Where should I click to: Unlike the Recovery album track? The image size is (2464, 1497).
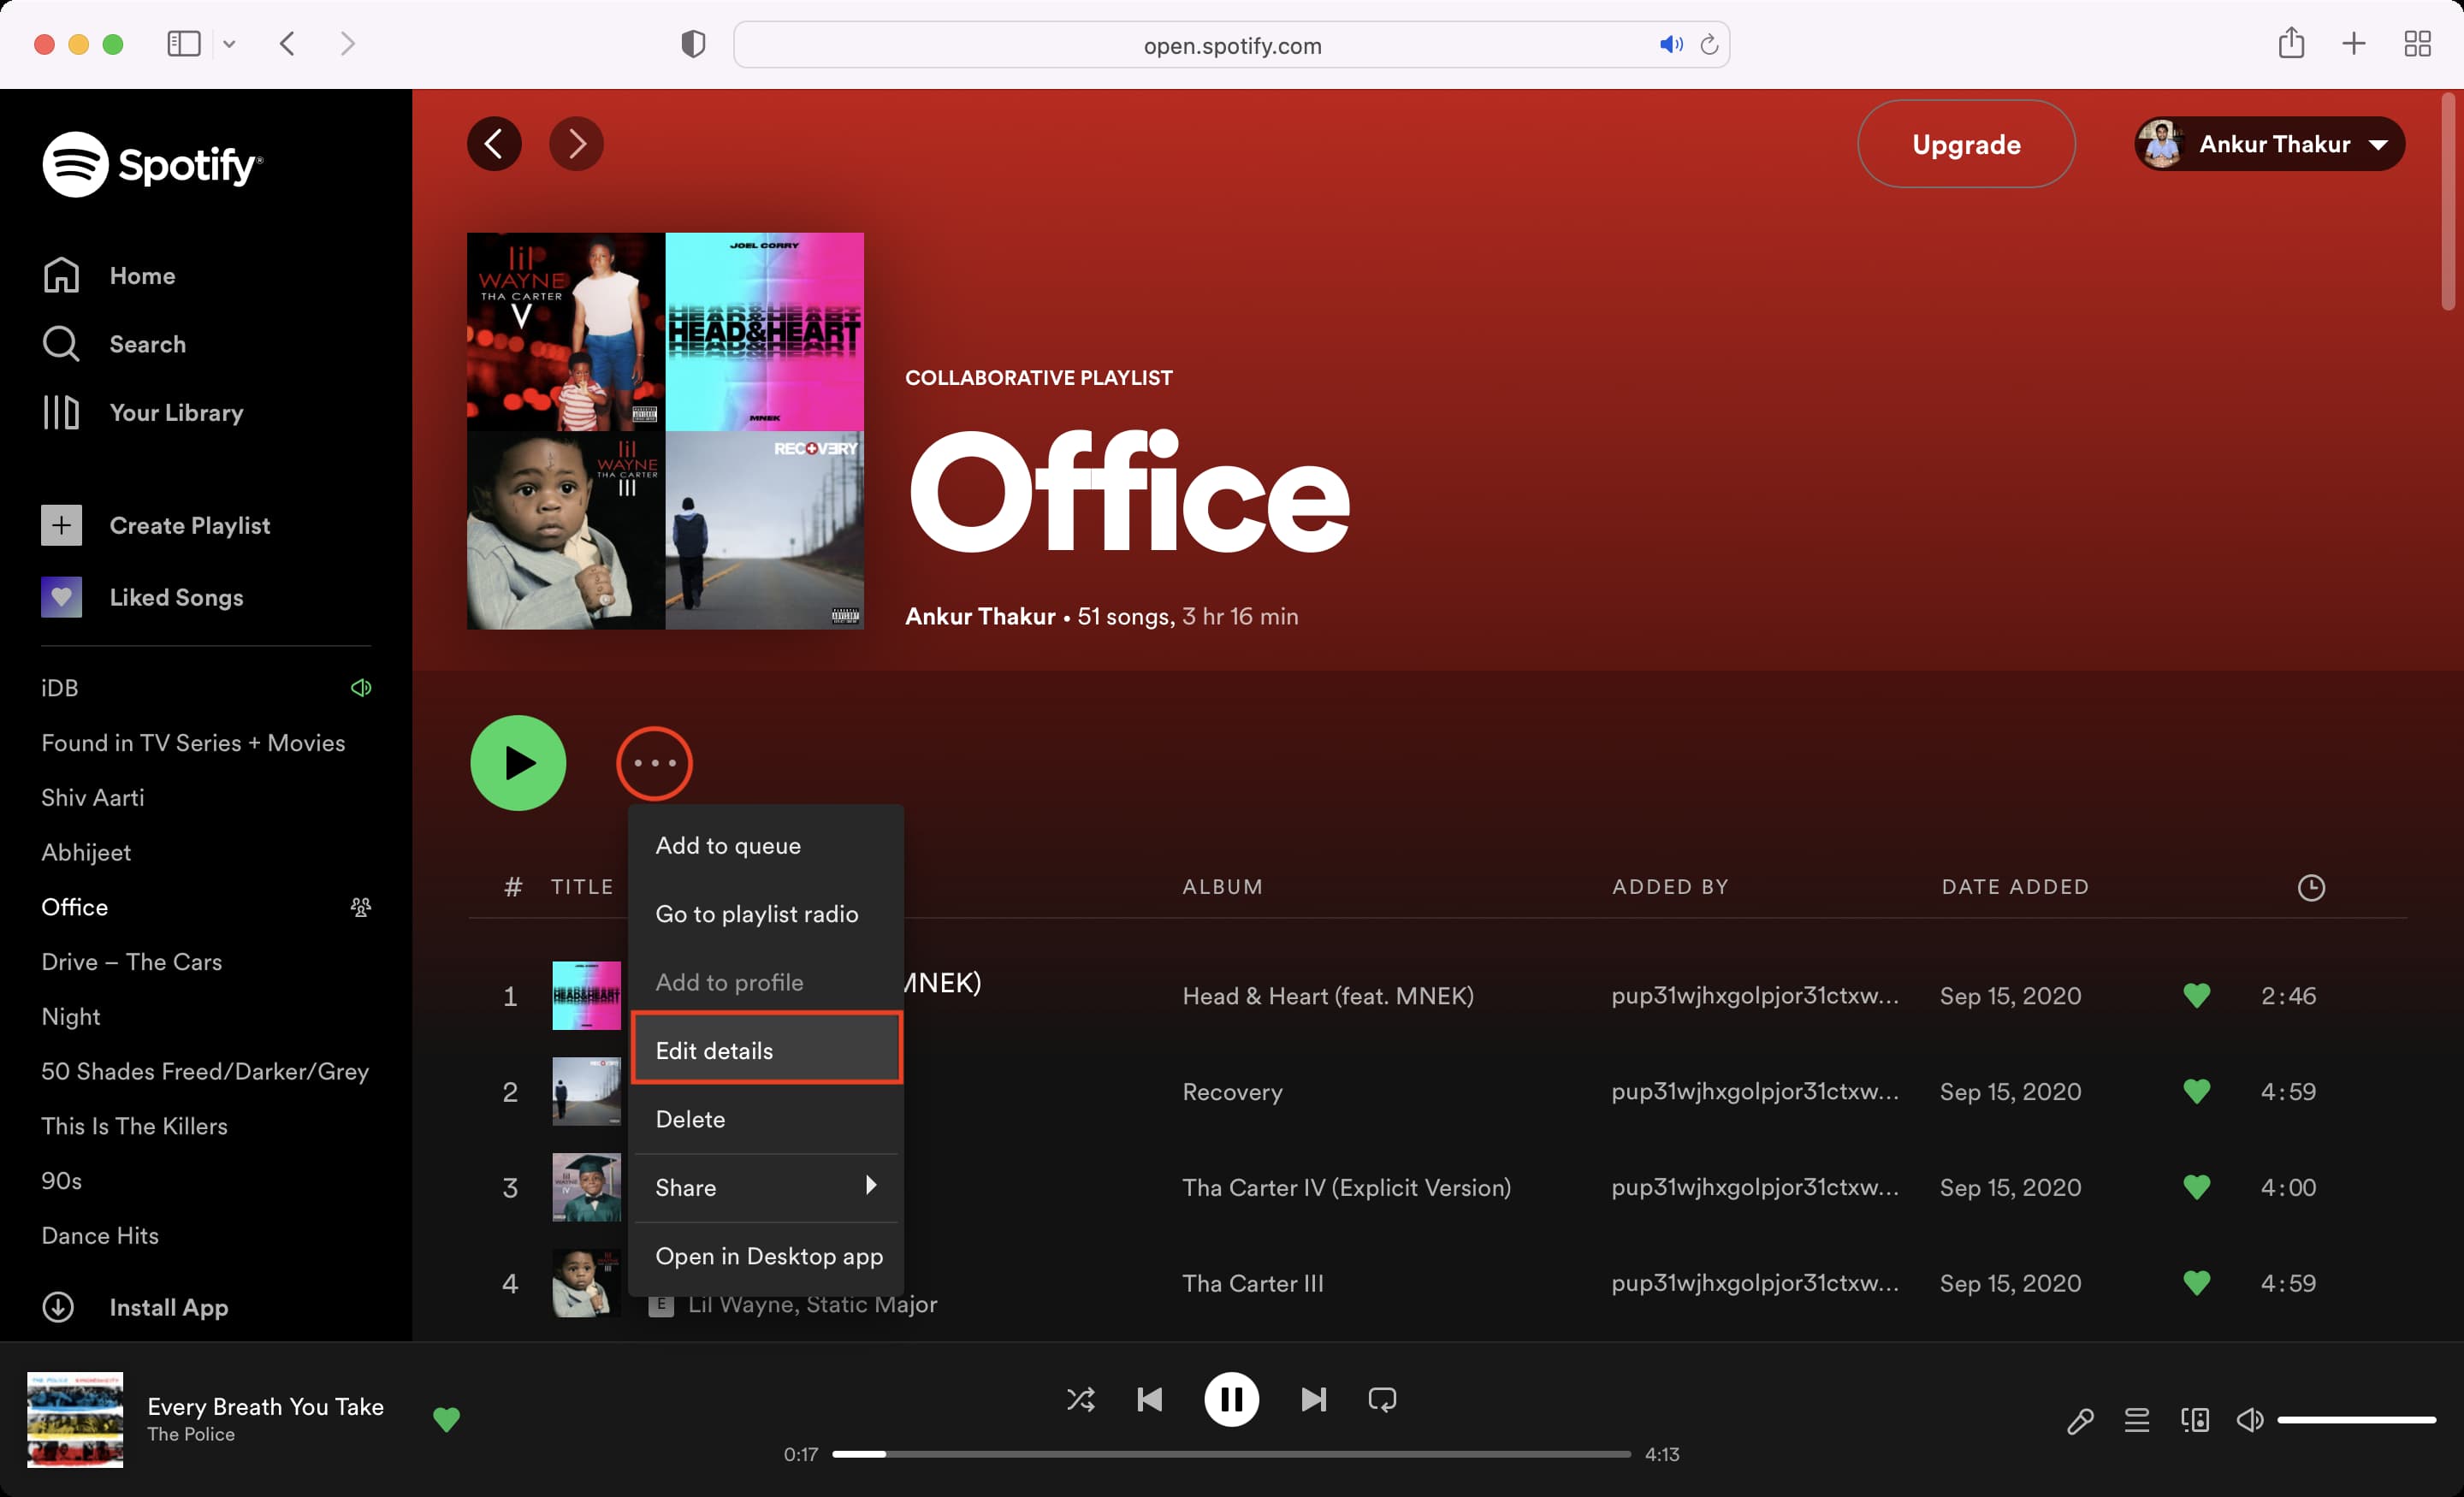(2197, 1091)
